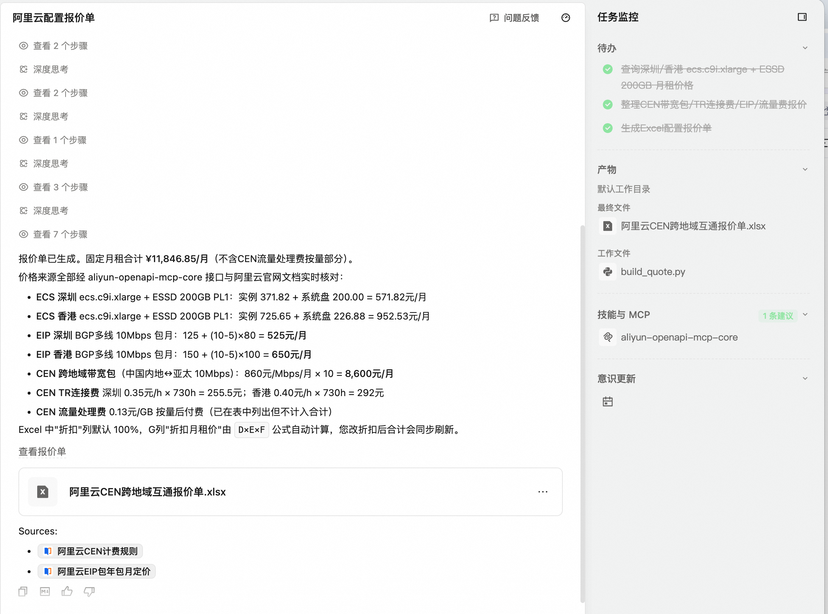The height and width of the screenshot is (614, 828).
Task: Click the first 深度思考 brain icon
Action: tap(24, 69)
